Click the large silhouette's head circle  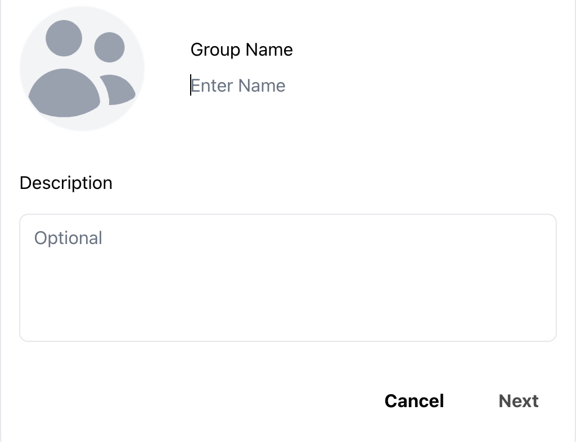point(64,38)
